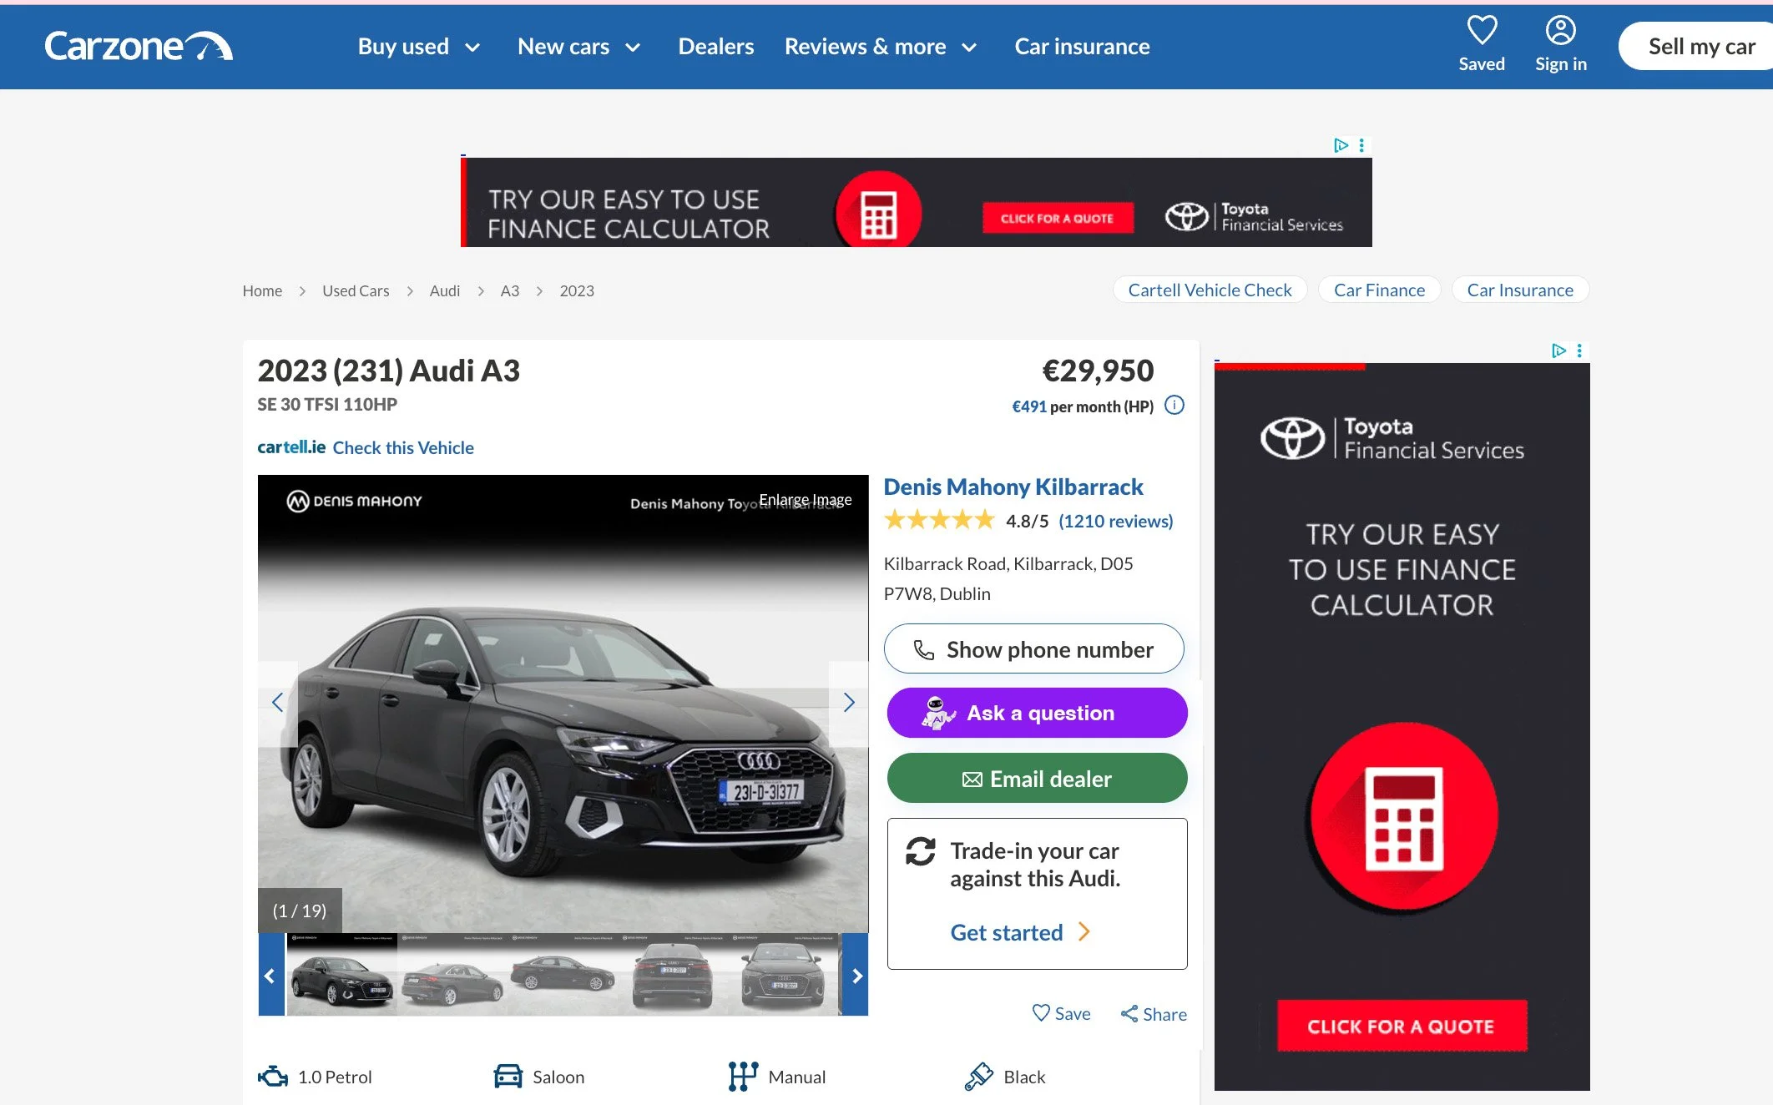This screenshot has height=1105, width=1773.
Task: Open top banner ad options menu
Action: pos(1361,145)
